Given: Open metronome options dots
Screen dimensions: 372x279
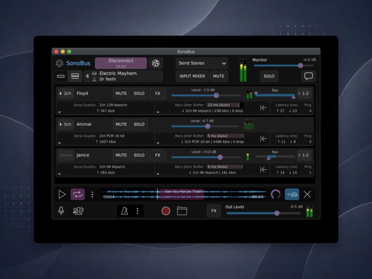Looking at the screenshot, I should point(137,211).
